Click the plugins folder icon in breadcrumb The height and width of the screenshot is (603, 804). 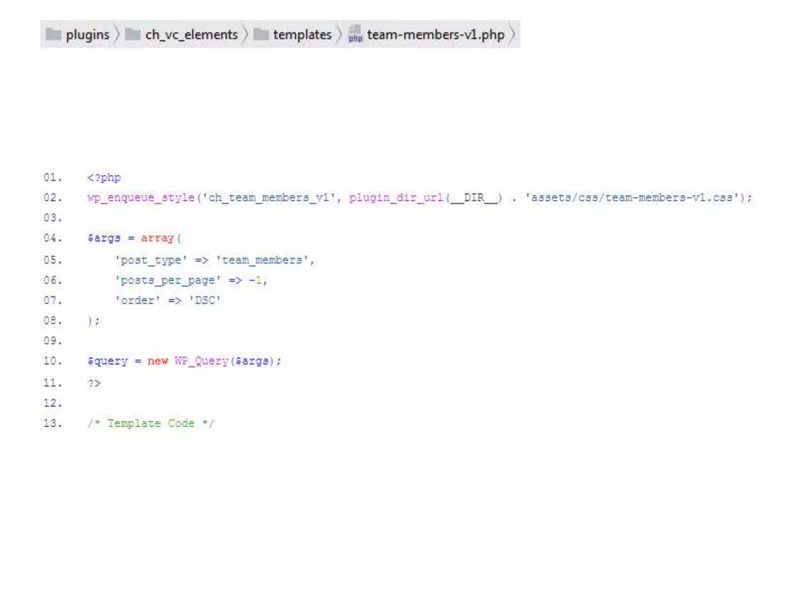tap(53, 35)
